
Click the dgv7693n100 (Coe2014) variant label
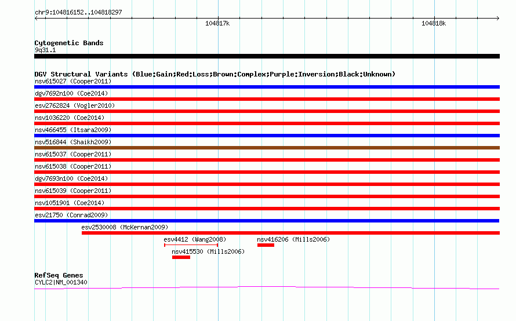(x=71, y=178)
